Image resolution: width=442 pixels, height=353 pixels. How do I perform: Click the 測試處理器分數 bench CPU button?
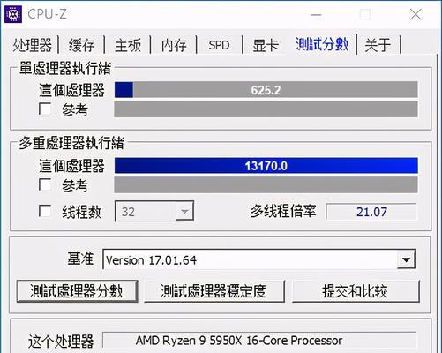pos(77,291)
